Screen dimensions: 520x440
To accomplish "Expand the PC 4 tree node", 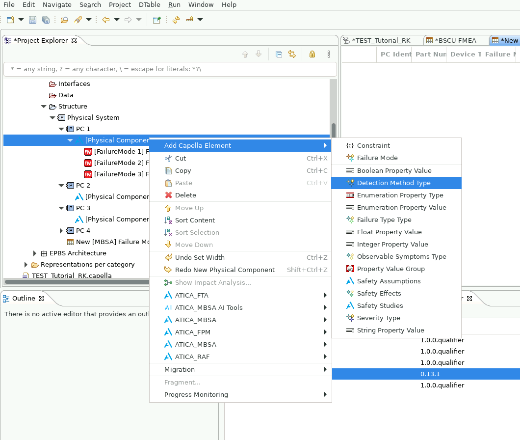I will (61, 231).
